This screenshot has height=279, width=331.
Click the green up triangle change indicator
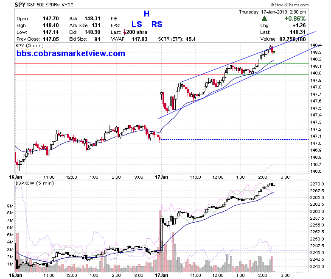[264, 19]
